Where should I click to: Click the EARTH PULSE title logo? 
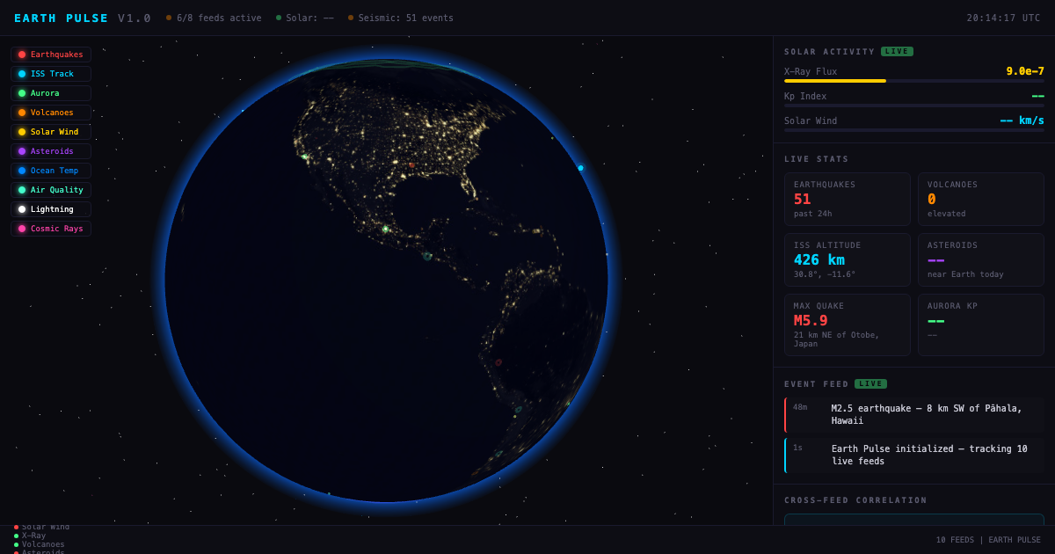62,18
